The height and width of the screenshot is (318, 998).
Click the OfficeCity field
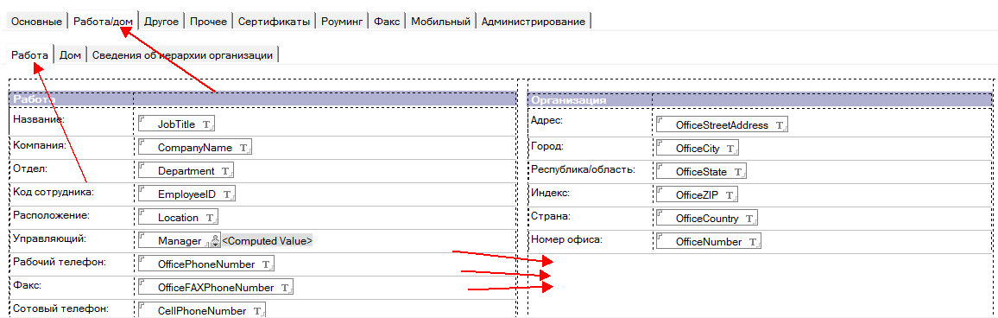pos(697,149)
